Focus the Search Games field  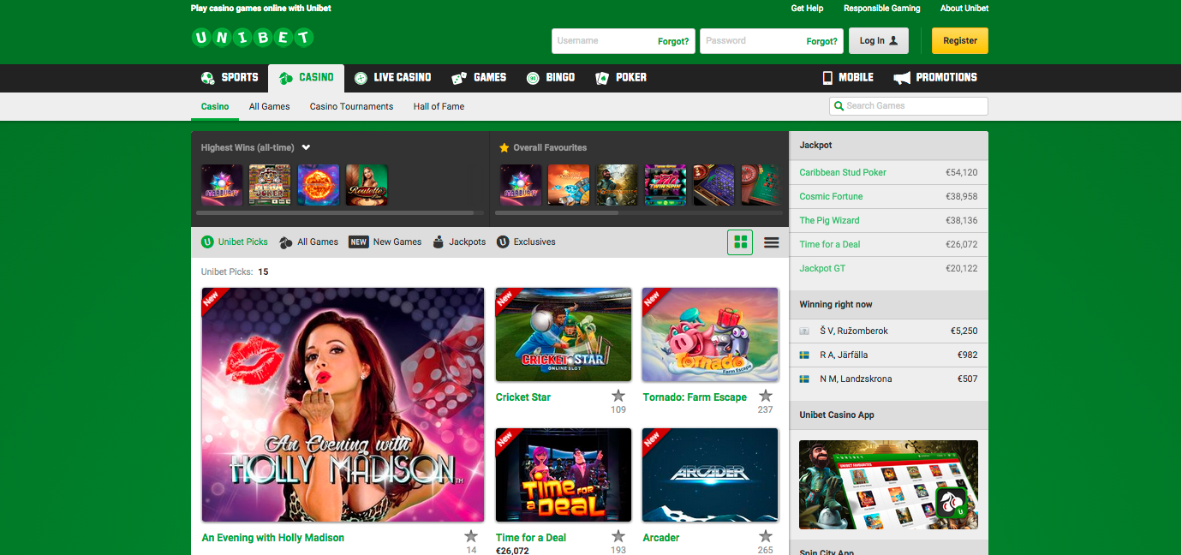(909, 106)
